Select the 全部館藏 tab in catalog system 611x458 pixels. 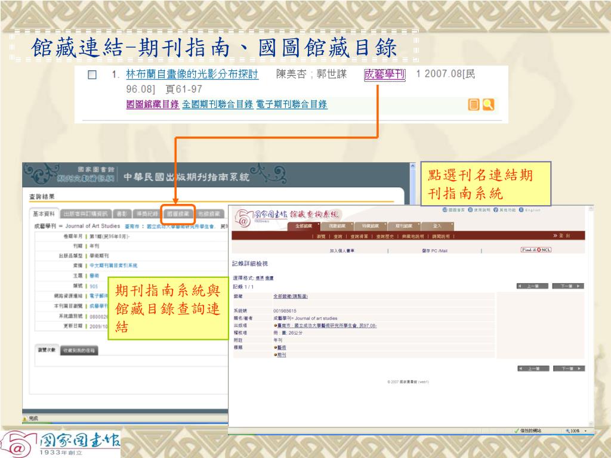304,226
